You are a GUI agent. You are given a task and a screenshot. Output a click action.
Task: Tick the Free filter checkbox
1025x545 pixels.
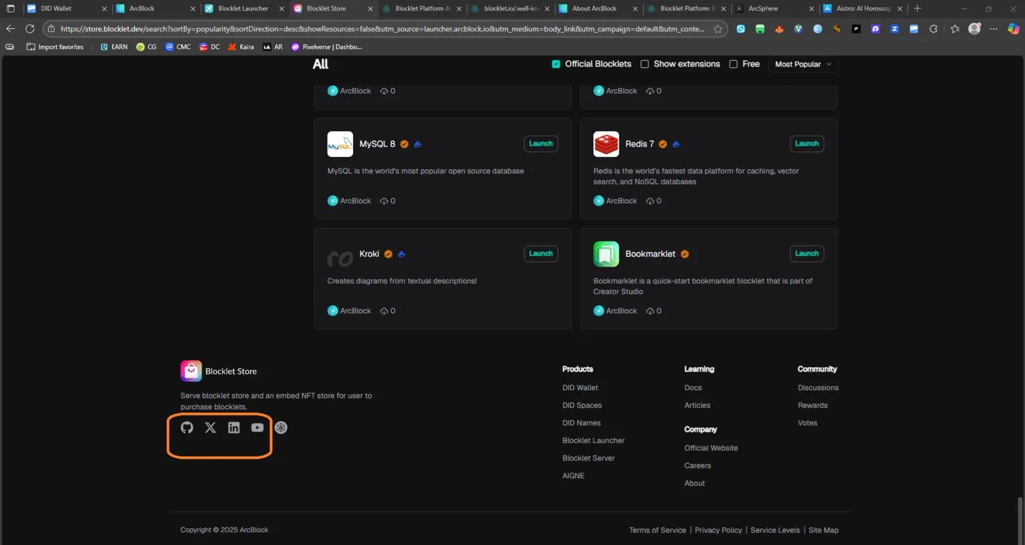(734, 64)
